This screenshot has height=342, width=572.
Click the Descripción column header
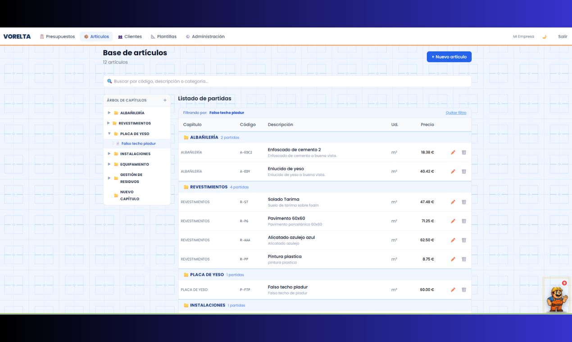tap(280, 125)
